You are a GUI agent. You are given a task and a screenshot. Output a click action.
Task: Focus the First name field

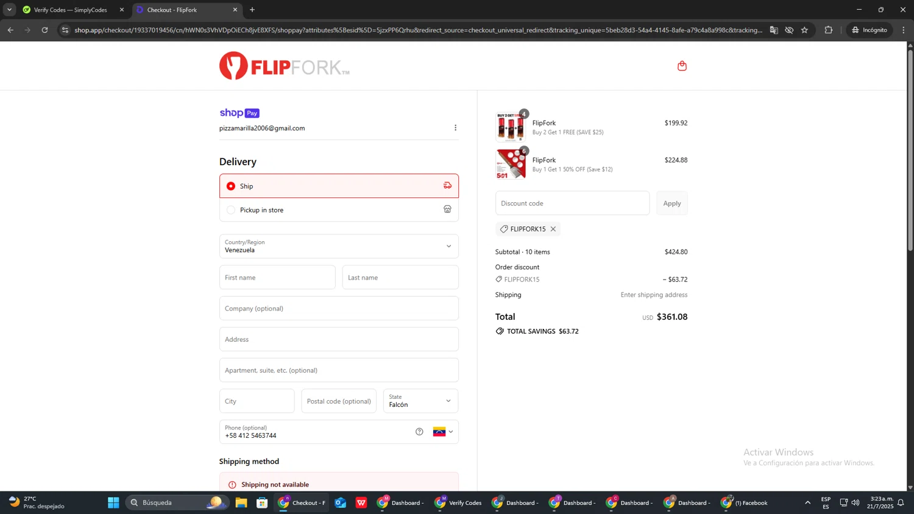[277, 277]
